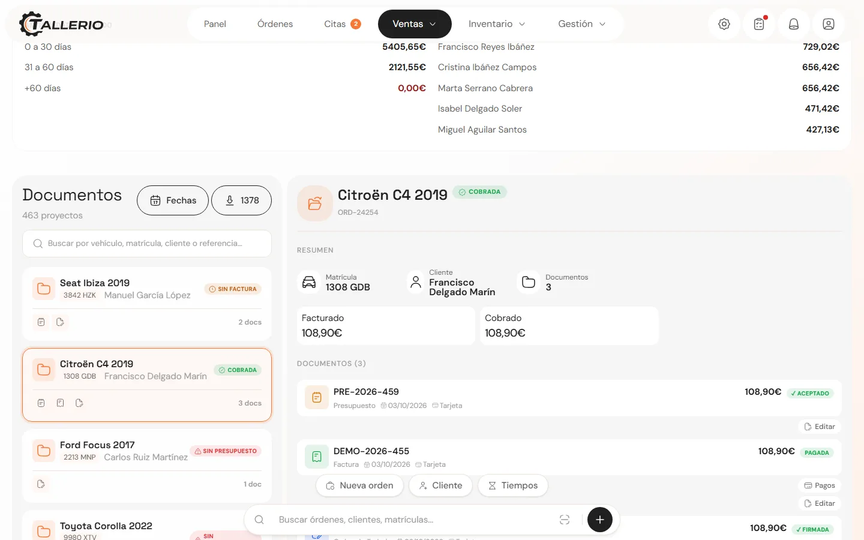Viewport: 864px width, 540px height.
Task: Select the Toyota Corolla 2022 project card
Action: (147, 526)
